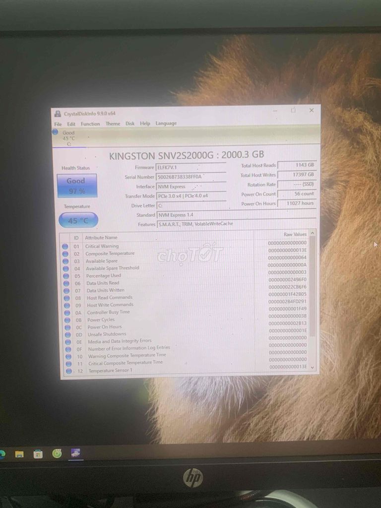Open the Language menu
Screen dimensions: 381x508
click(x=166, y=124)
